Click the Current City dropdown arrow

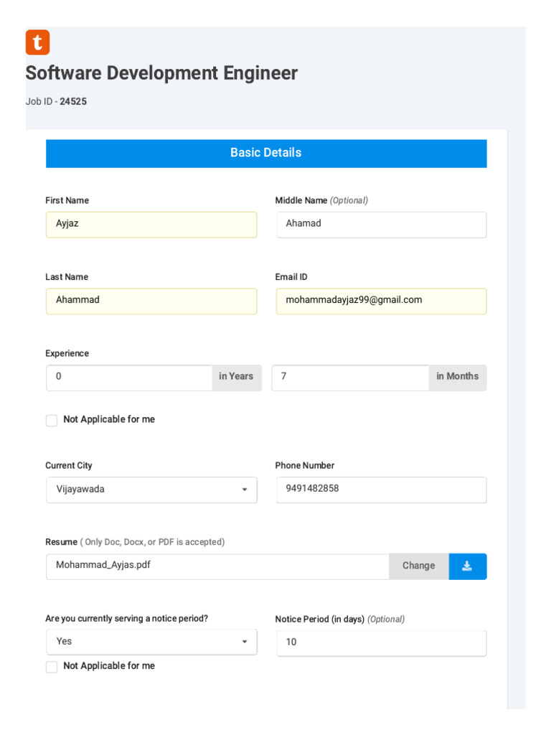[x=244, y=490]
